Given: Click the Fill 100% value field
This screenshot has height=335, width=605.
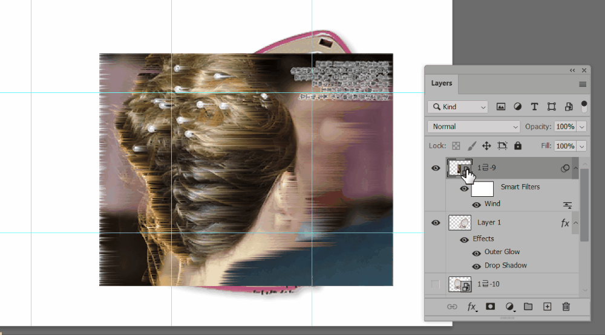Looking at the screenshot, I should click(x=565, y=146).
